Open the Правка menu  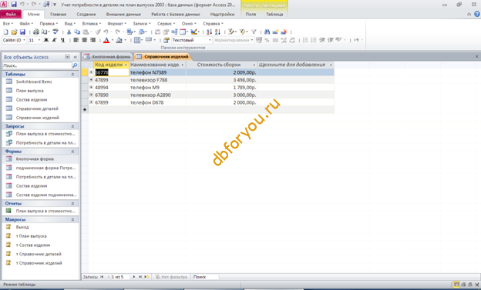click(x=49, y=24)
